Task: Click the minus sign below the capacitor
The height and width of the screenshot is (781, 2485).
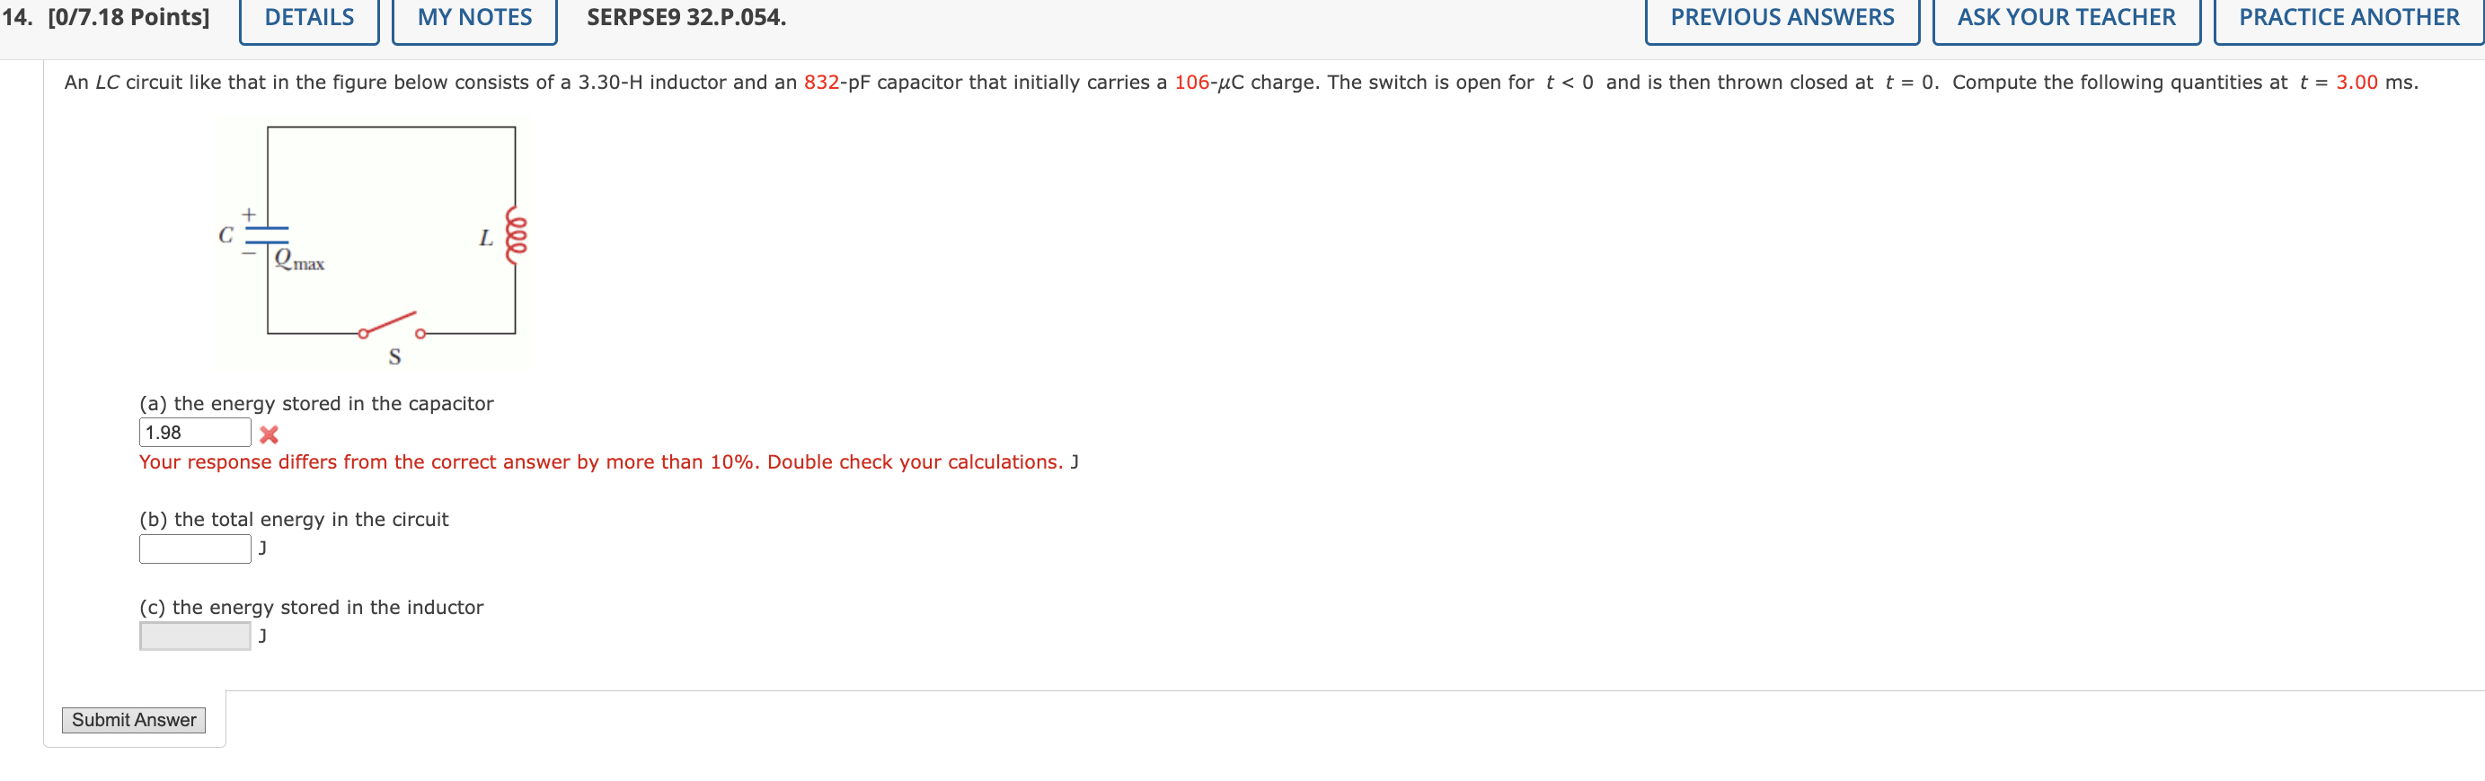Action: point(247,253)
